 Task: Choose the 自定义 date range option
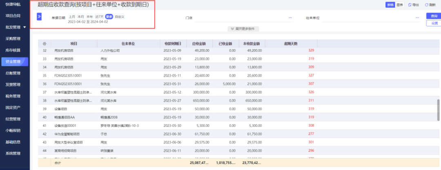(120, 17)
